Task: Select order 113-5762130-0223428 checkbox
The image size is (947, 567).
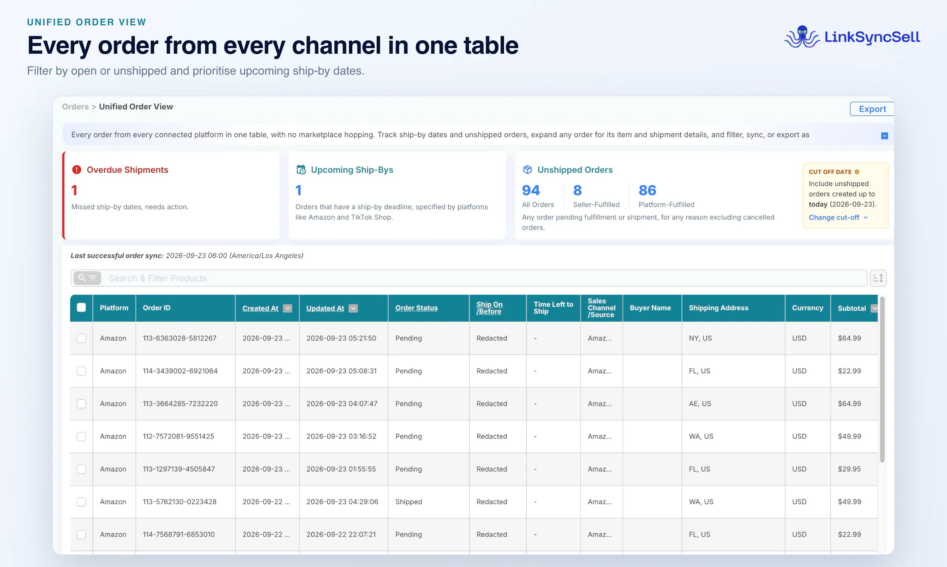Action: tap(81, 502)
